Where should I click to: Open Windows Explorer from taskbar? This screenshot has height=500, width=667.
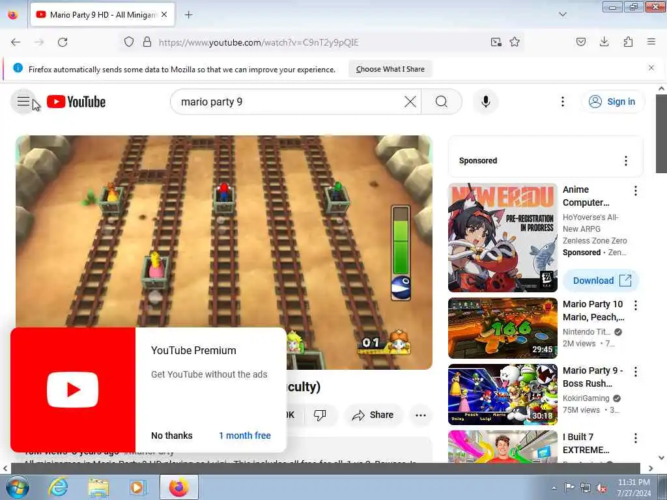pos(98,487)
